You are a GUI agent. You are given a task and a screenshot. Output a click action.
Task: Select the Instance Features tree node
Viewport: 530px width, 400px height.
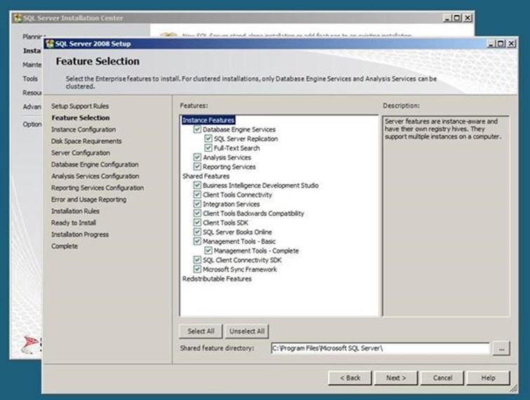pyautogui.click(x=208, y=120)
